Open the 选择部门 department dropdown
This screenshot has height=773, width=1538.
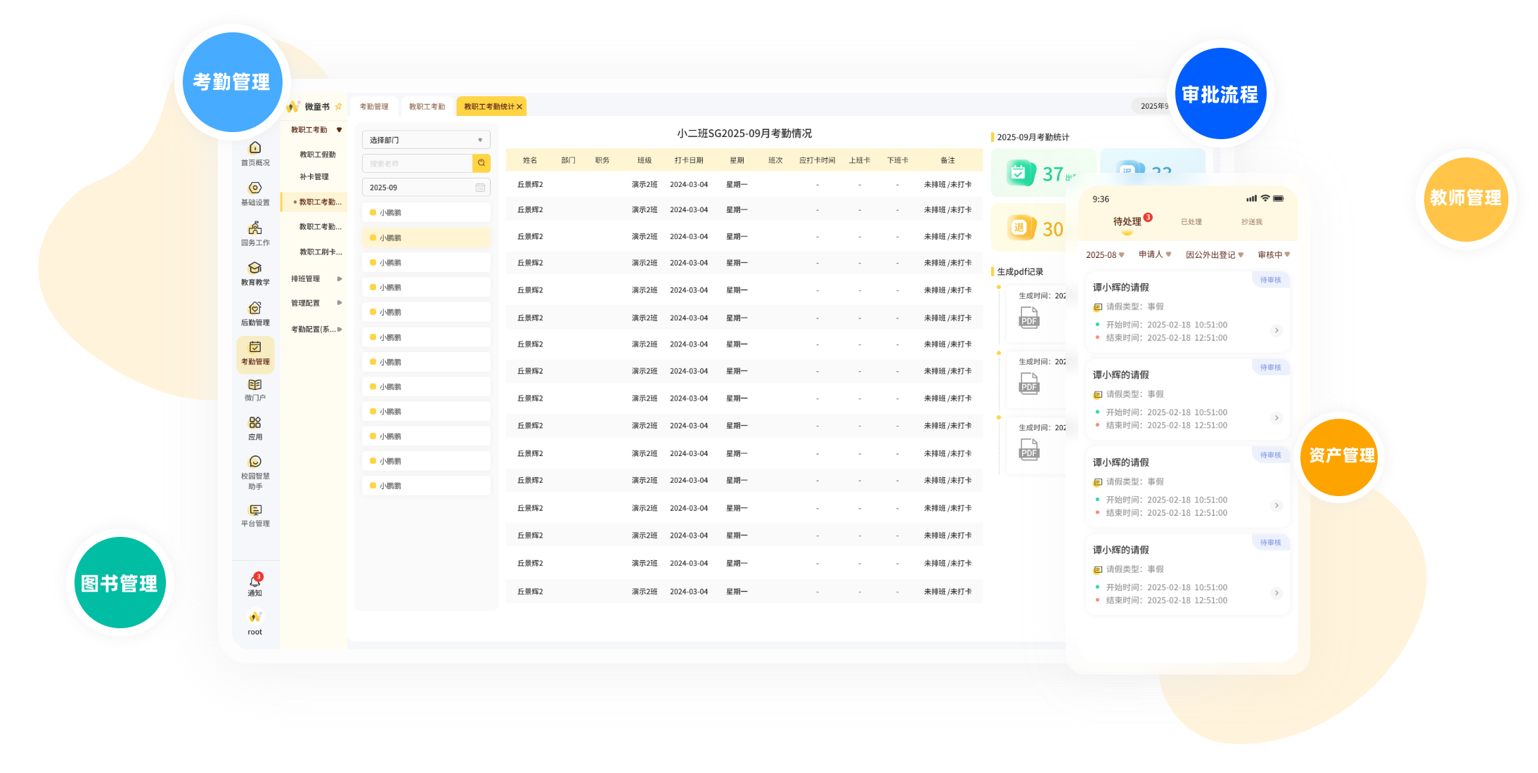tap(426, 140)
